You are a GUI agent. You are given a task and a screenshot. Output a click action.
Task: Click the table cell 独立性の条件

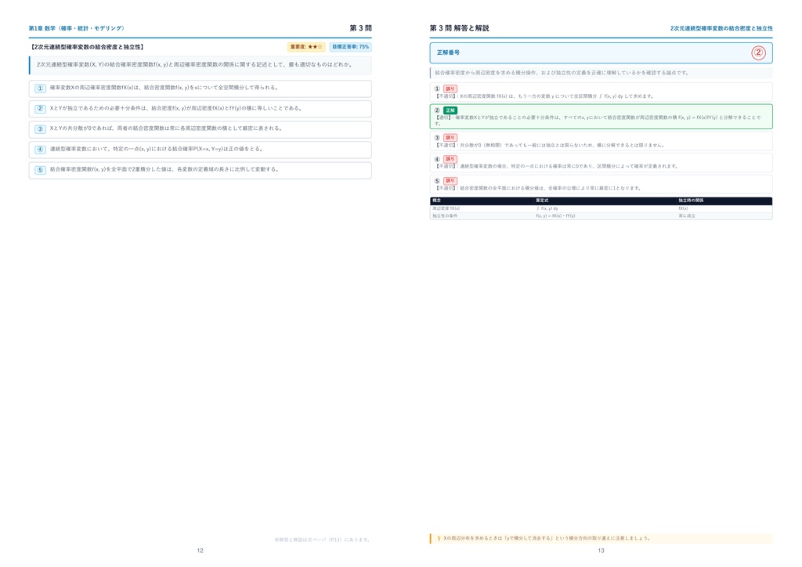pyautogui.click(x=445, y=215)
